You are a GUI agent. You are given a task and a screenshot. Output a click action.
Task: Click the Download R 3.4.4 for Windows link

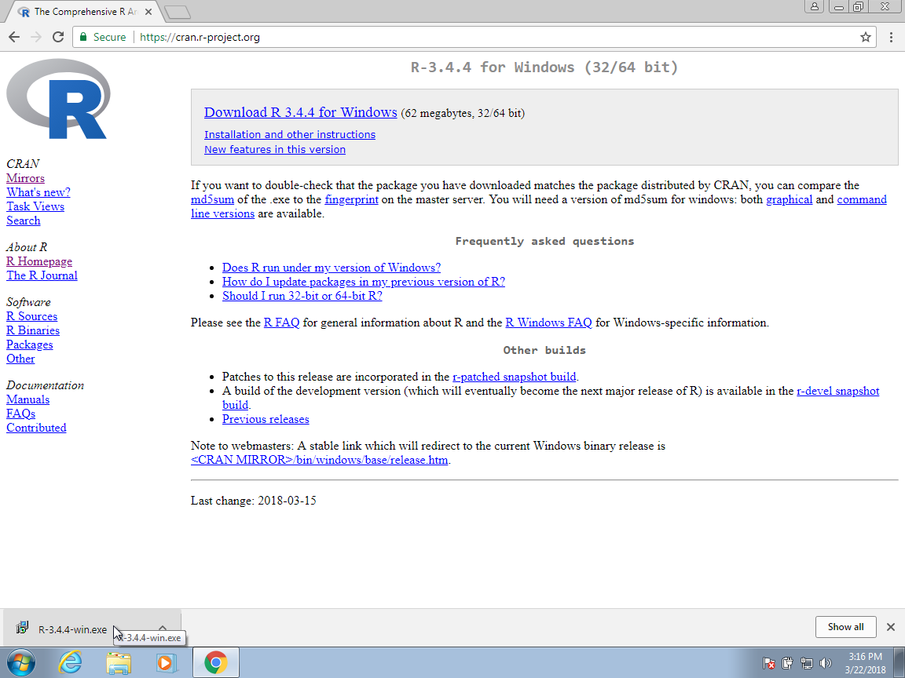point(300,112)
